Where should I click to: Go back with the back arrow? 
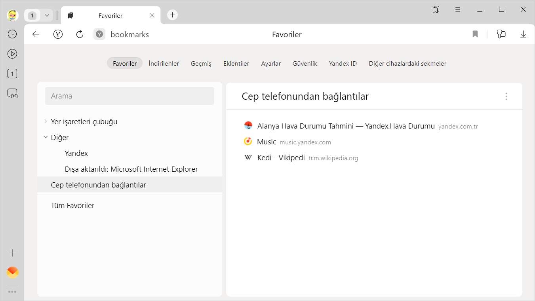tap(36, 34)
